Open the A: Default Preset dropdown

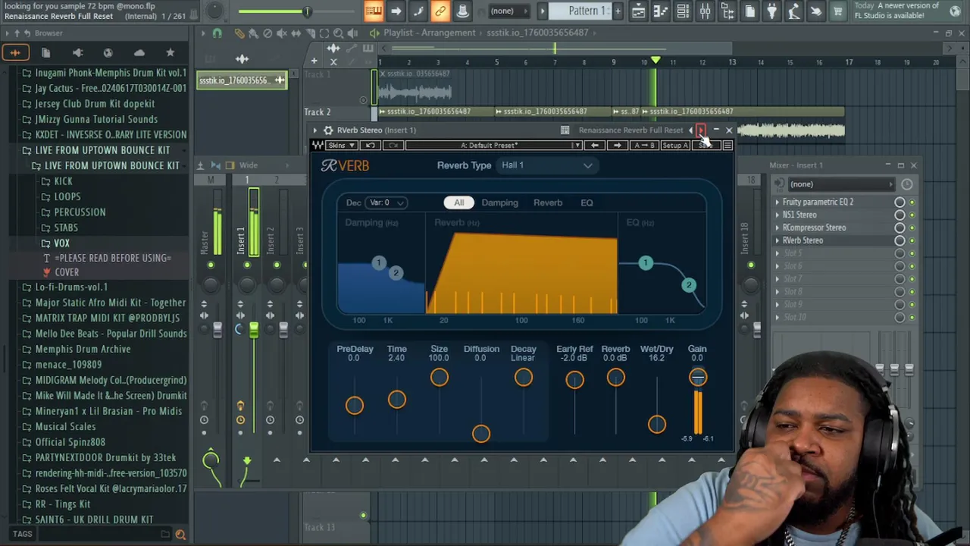[494, 145]
